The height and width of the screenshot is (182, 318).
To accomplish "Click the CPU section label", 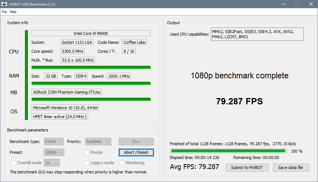I will click(14, 52).
